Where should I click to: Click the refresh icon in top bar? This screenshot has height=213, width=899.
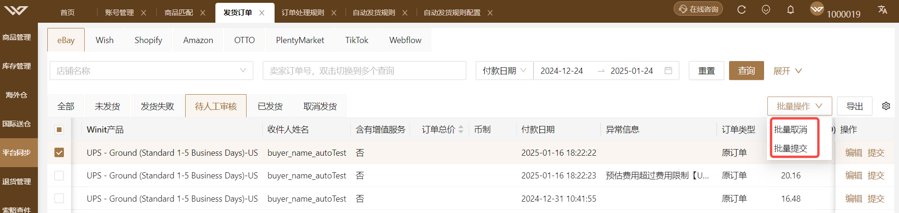(741, 9)
